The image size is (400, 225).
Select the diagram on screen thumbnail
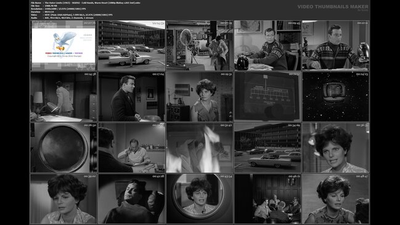tap(267, 96)
